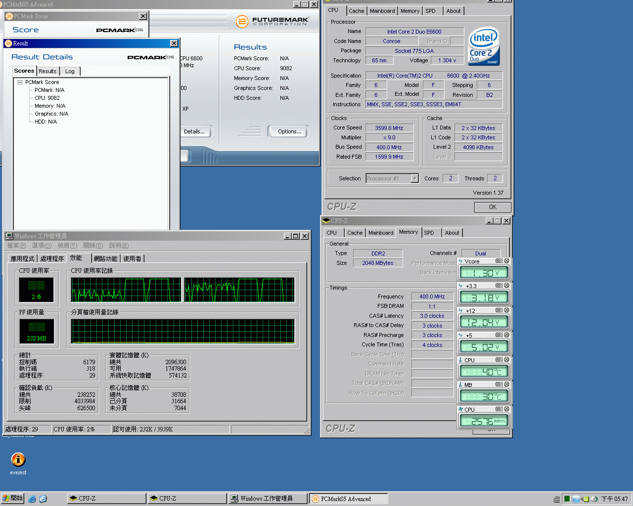Screen dimensions: 633x506
Task: Activate PCMark05 Advanced taskbar button
Action: [x=348, y=499]
